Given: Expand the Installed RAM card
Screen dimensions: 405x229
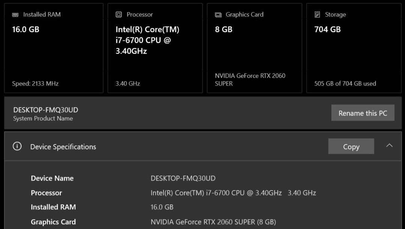Looking at the screenshot, I should [x=54, y=48].
